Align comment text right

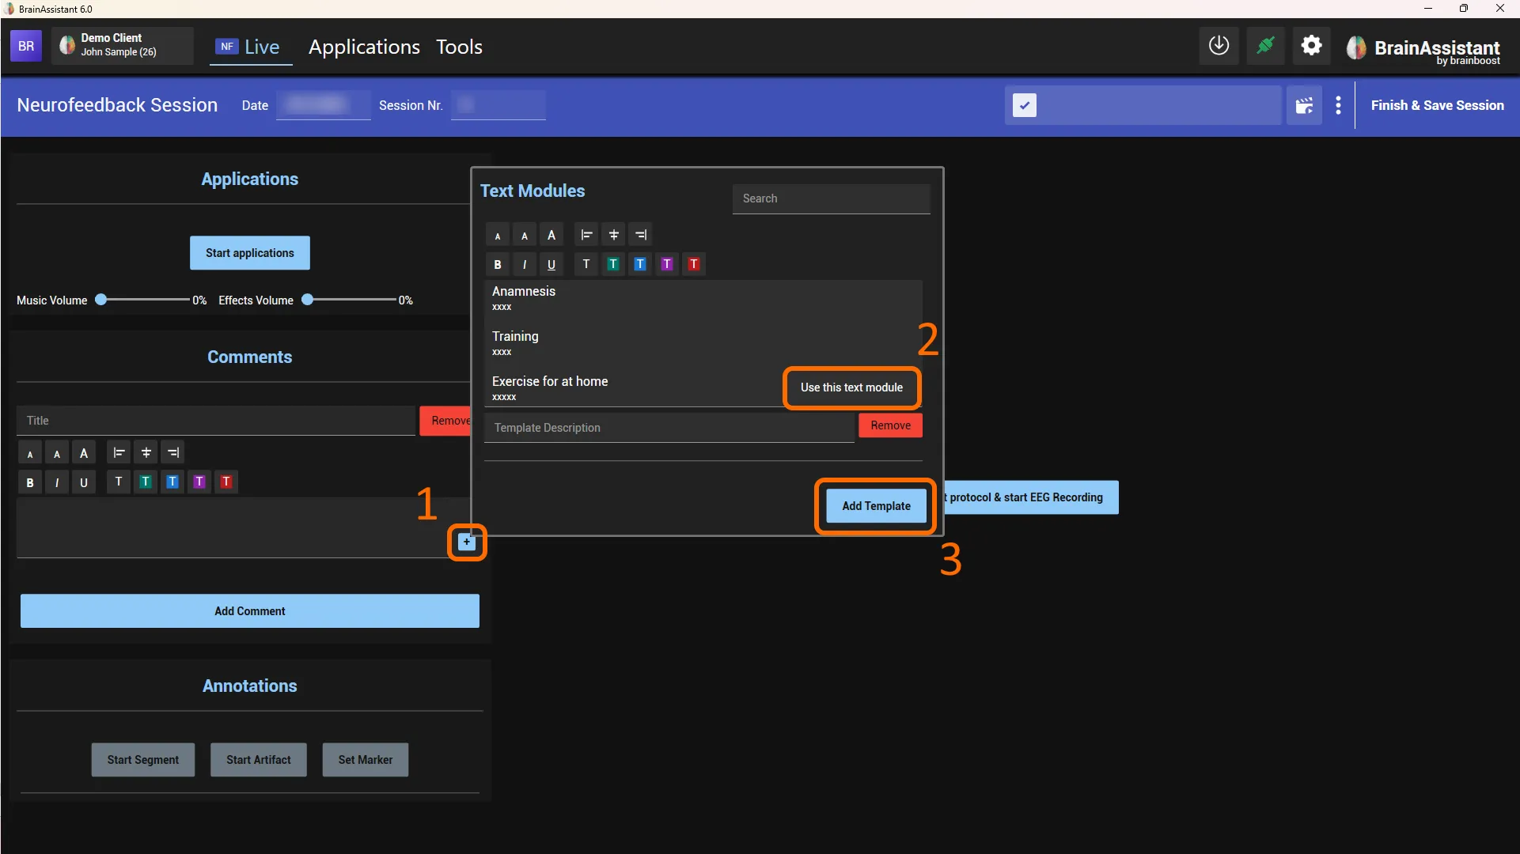click(x=172, y=453)
